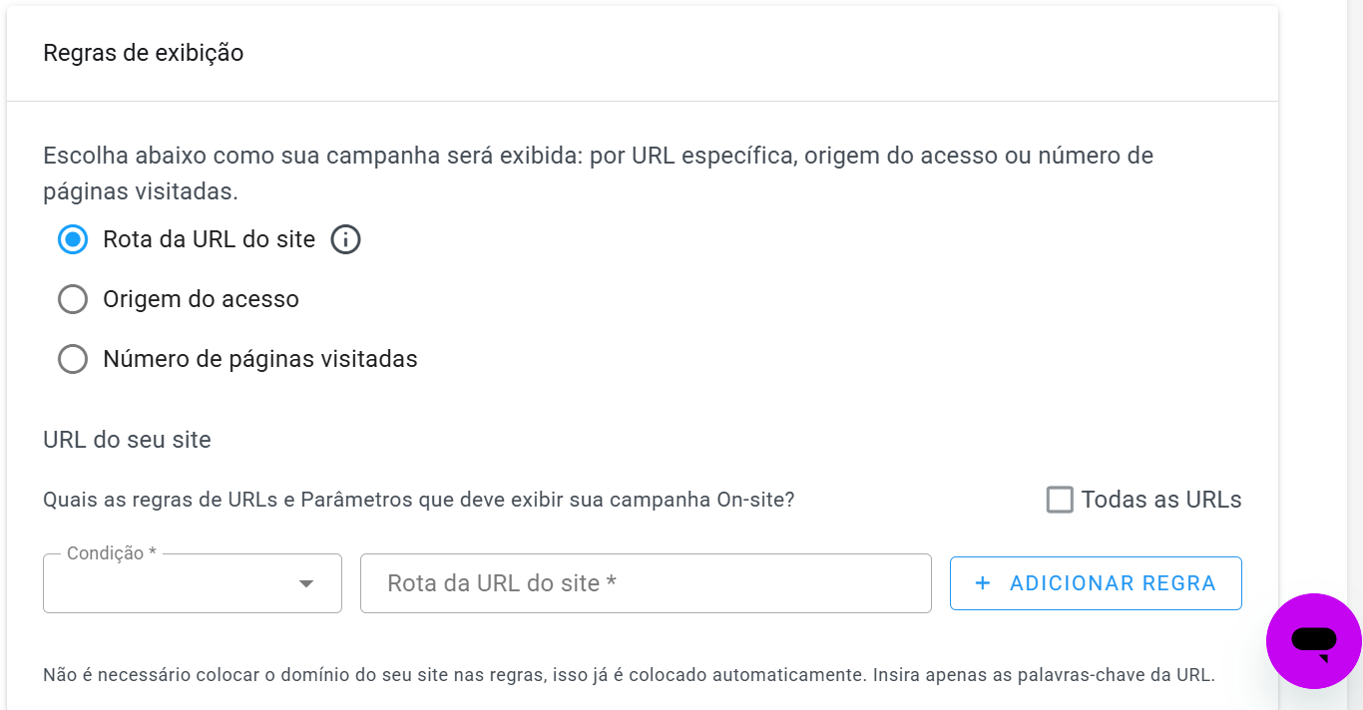This screenshot has width=1363, height=710.
Task: Click the URL do seu site heading
Action: point(127,440)
